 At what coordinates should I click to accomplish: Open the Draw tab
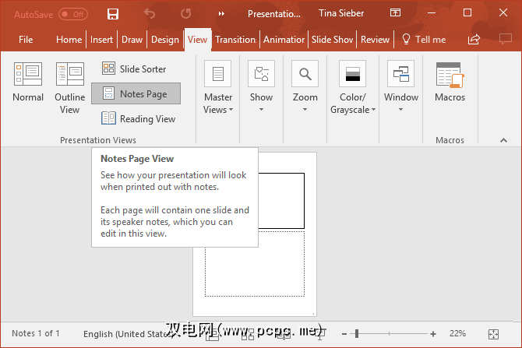(132, 40)
